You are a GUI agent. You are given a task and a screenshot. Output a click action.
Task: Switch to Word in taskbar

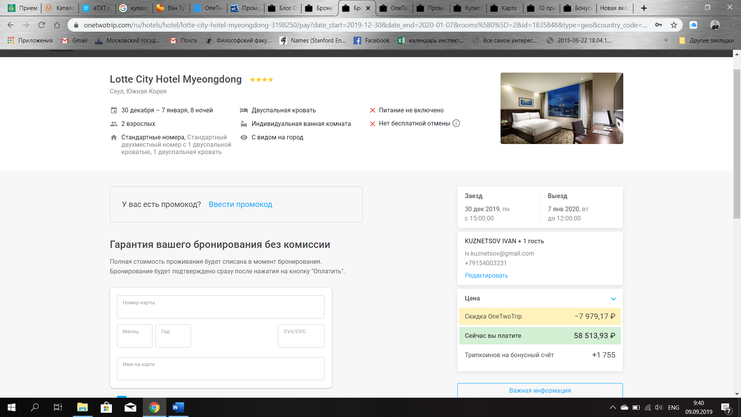178,407
